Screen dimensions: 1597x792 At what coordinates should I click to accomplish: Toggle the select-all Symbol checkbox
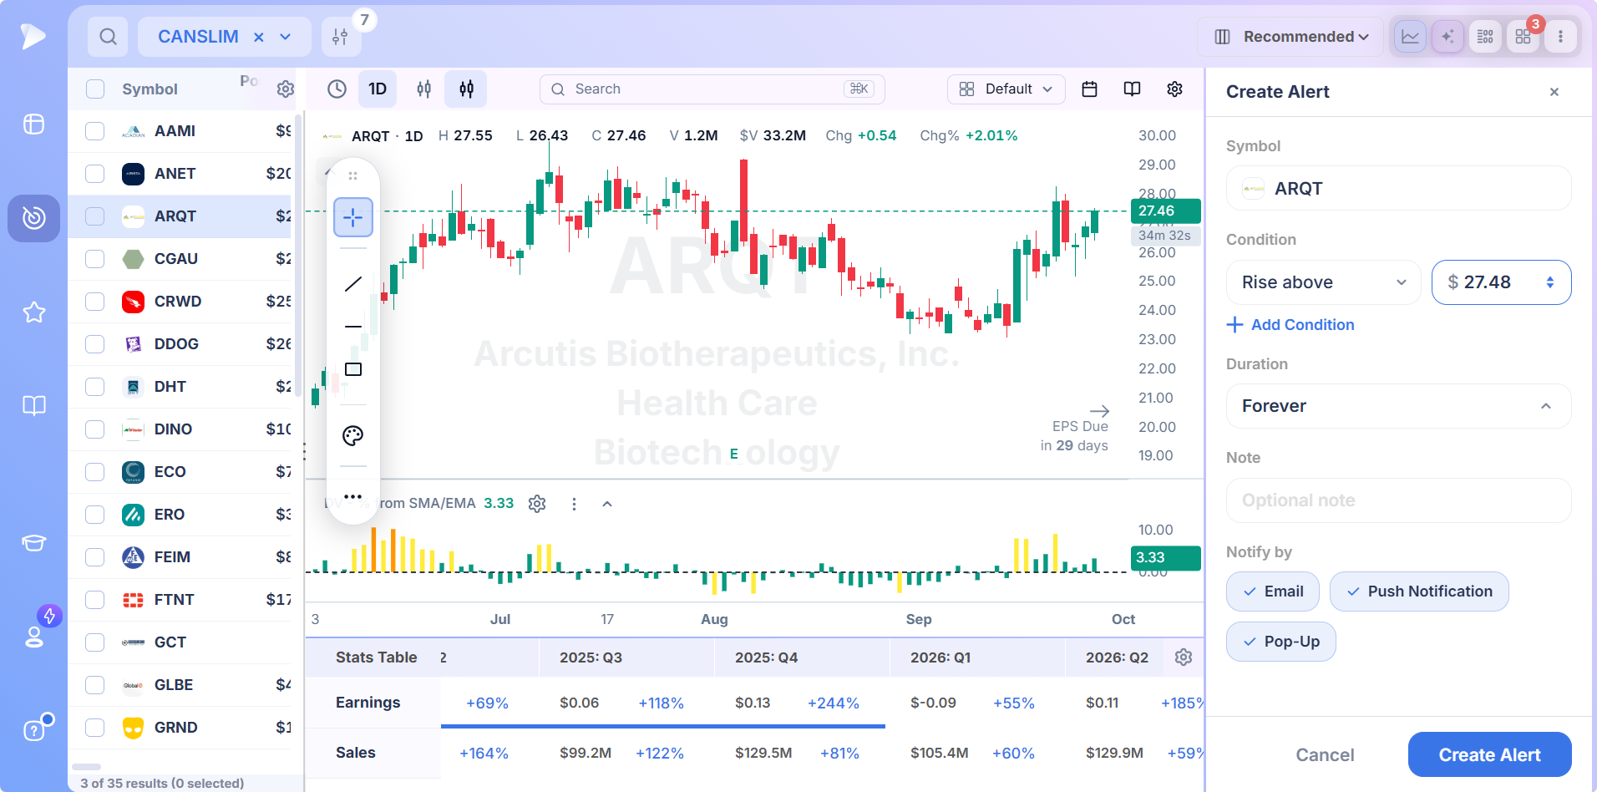point(95,89)
